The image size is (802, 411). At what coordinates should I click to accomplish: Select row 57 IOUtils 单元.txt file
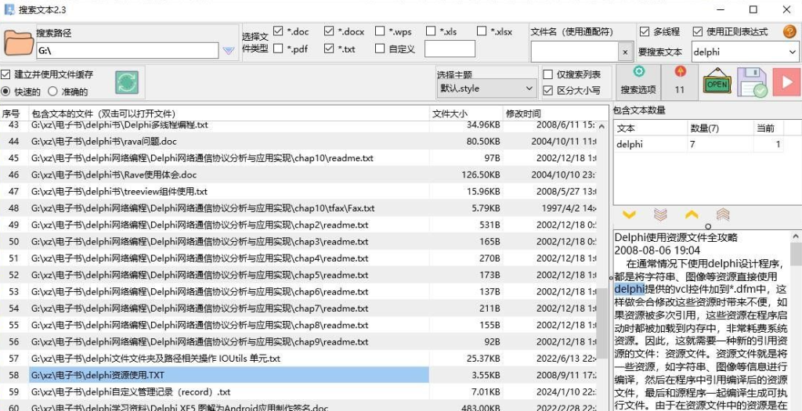298,359
